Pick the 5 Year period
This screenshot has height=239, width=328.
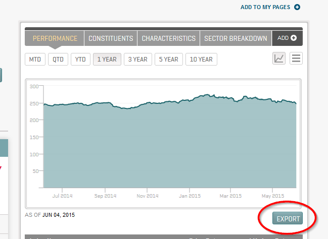[x=168, y=59]
